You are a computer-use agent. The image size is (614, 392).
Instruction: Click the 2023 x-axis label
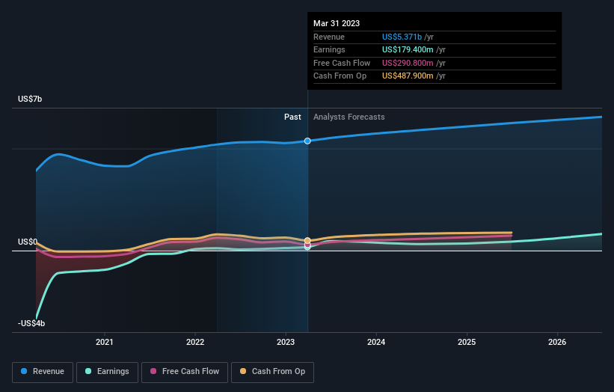point(286,342)
